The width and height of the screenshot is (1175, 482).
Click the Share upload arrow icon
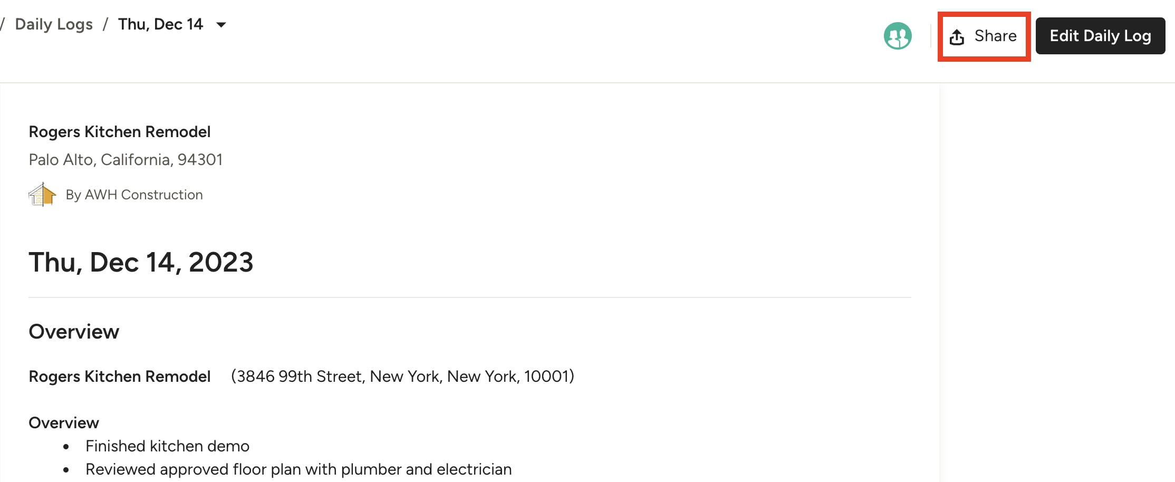click(x=957, y=37)
